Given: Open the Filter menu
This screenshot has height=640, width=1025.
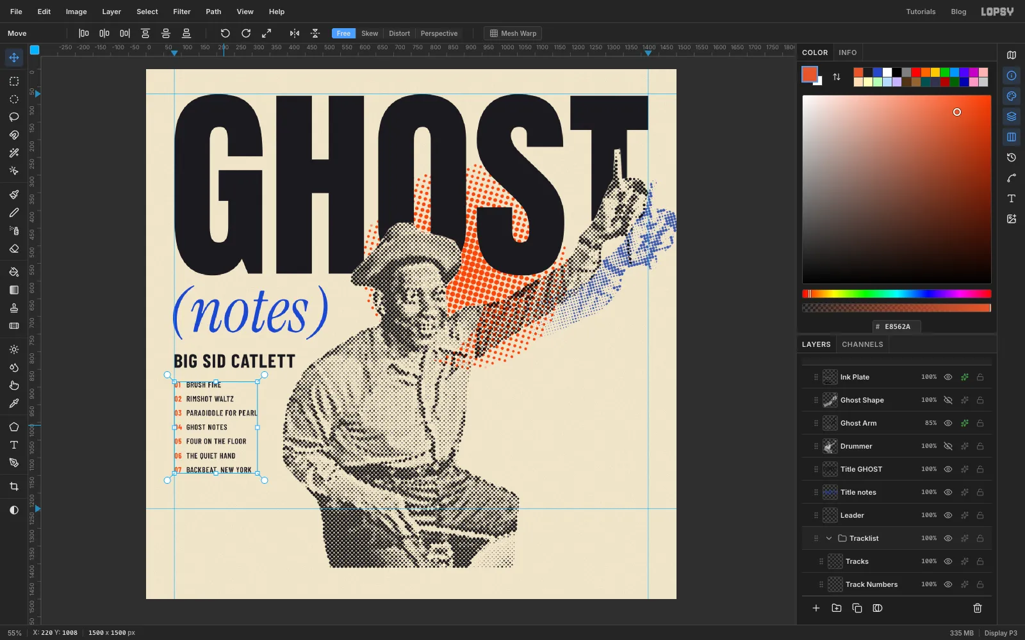Looking at the screenshot, I should 182,12.
